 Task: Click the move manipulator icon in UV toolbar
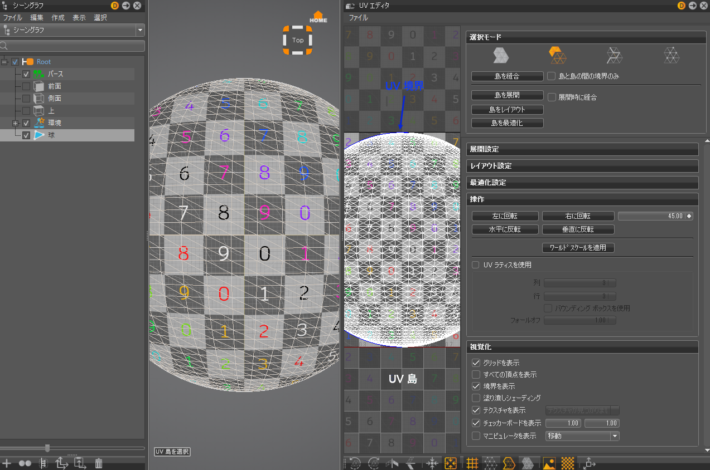(x=590, y=462)
